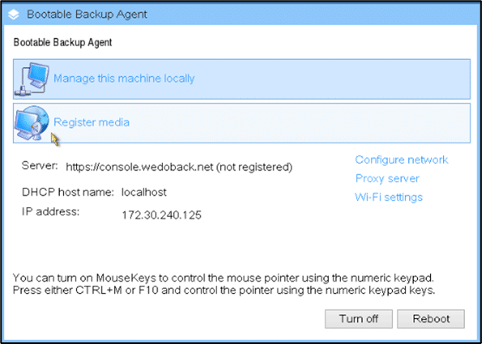The height and width of the screenshot is (344, 482).
Task: Click the localhost DHCP host name value
Action: tap(144, 192)
